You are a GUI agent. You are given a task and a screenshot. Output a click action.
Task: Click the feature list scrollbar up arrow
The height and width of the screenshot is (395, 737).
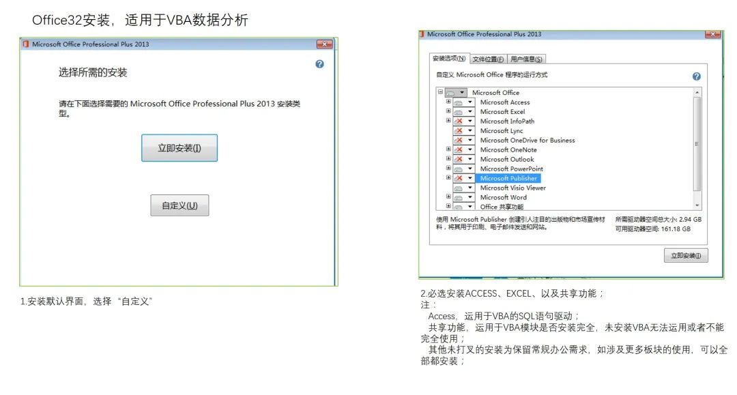tap(697, 93)
